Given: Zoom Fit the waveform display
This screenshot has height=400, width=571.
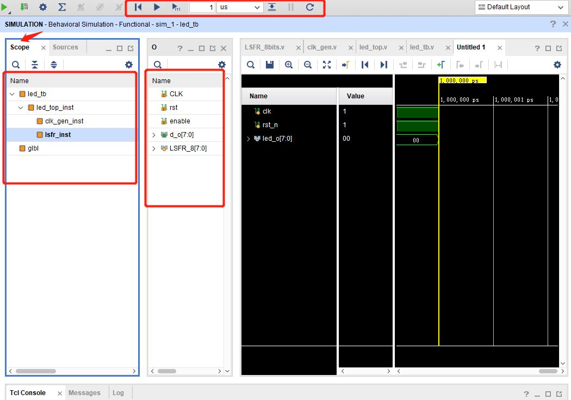Looking at the screenshot, I should (x=327, y=64).
